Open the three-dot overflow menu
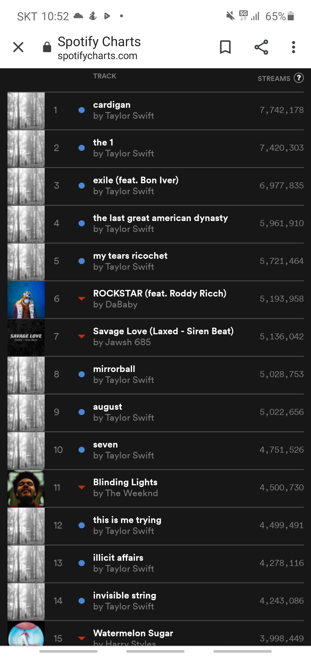 coord(293,47)
